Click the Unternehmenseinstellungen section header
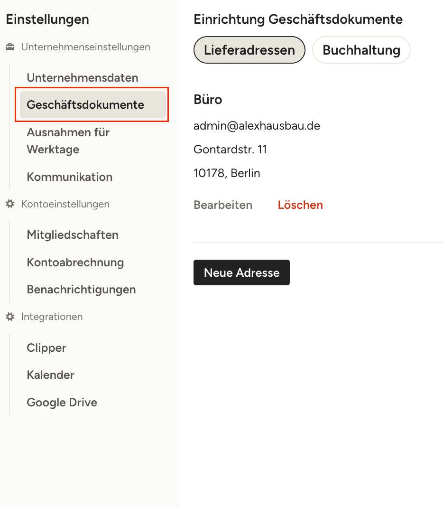Viewport: 443px width, 507px height. coord(86,47)
